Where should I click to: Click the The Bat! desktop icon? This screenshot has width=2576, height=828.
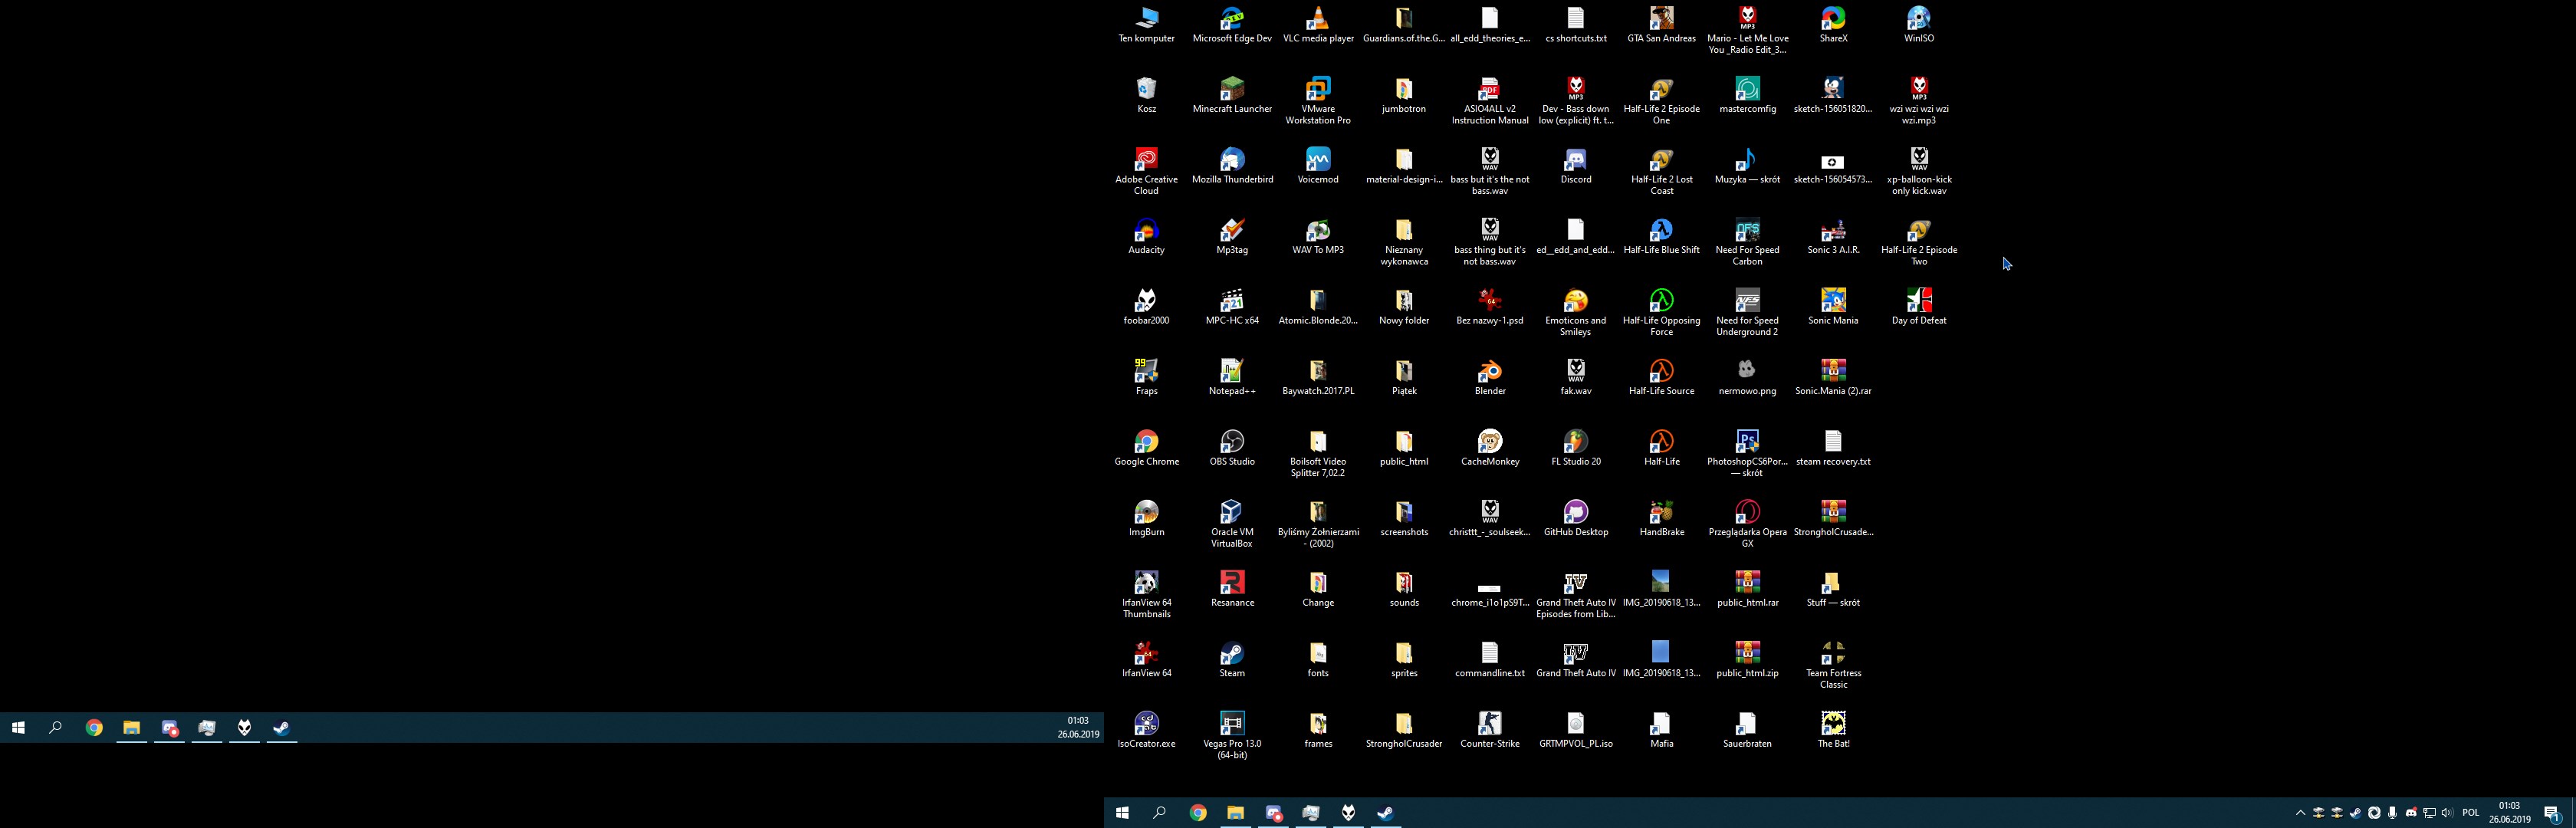(1834, 730)
